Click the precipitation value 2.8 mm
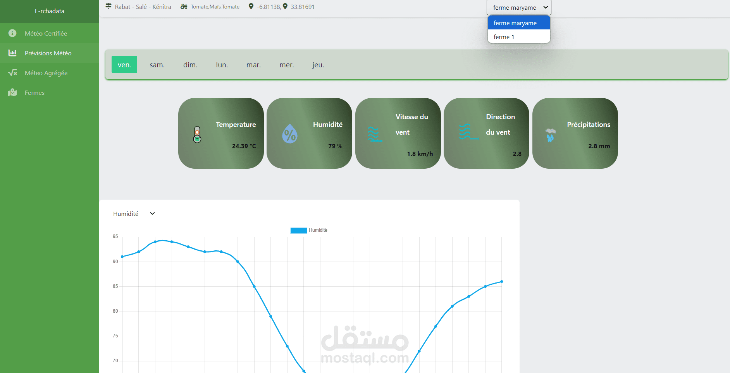The width and height of the screenshot is (730, 373). coord(599,146)
